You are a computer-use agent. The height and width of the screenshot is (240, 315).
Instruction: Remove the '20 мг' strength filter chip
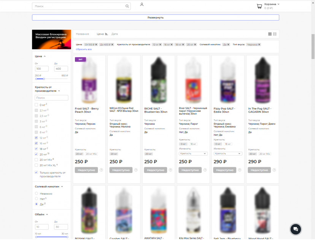195,45
